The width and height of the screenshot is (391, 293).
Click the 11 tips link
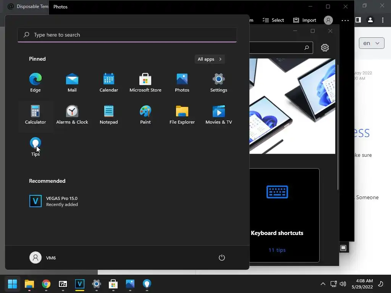tap(277, 250)
